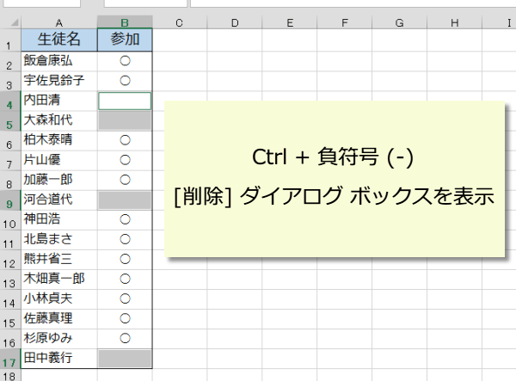Image resolution: width=516 pixels, height=381 pixels.
Task: Select column F header
Action: (343, 22)
